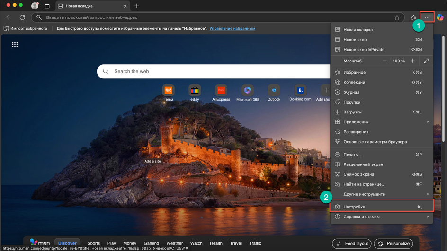
Task: Select Снимок экрана menu item
Action: (382, 174)
